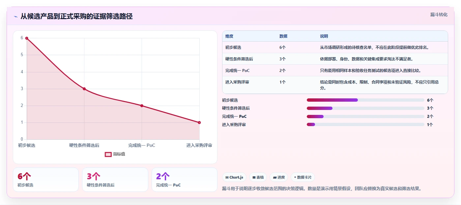Image resolution: width=461 pixels, height=205 pixels.
Task: Click the description starting 只有能用相同样本
Action: point(370,71)
